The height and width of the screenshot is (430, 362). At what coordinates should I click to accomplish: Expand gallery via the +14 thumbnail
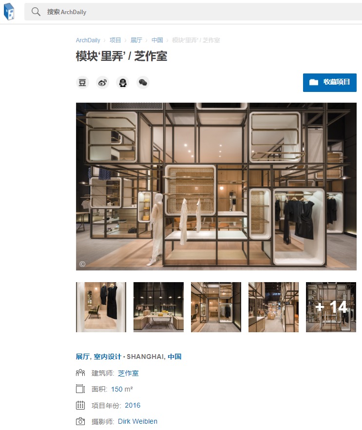point(331,307)
